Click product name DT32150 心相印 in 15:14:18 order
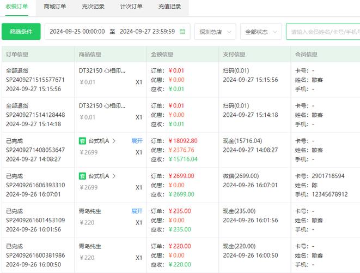The image size is (360, 273). coord(102,106)
